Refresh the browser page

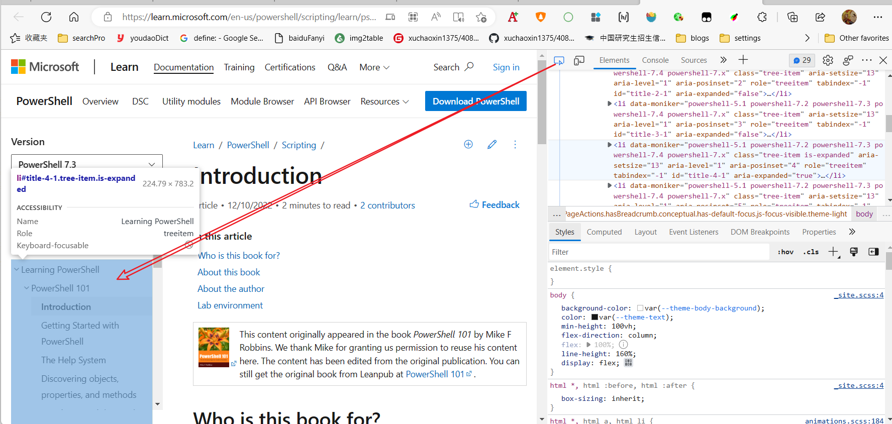[46, 17]
